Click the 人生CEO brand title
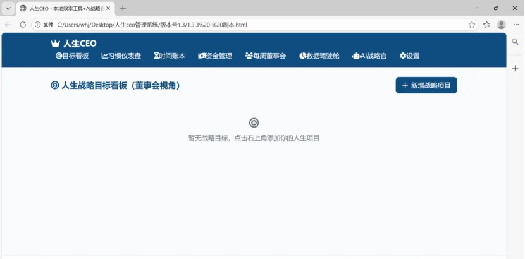 [80, 44]
